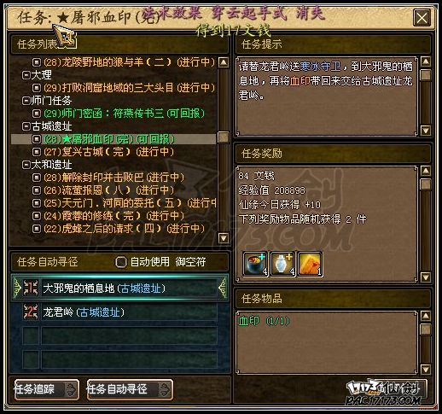Collapse the 大理 quest group

[26, 75]
